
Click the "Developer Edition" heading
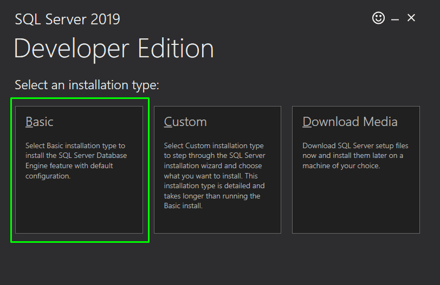(114, 49)
